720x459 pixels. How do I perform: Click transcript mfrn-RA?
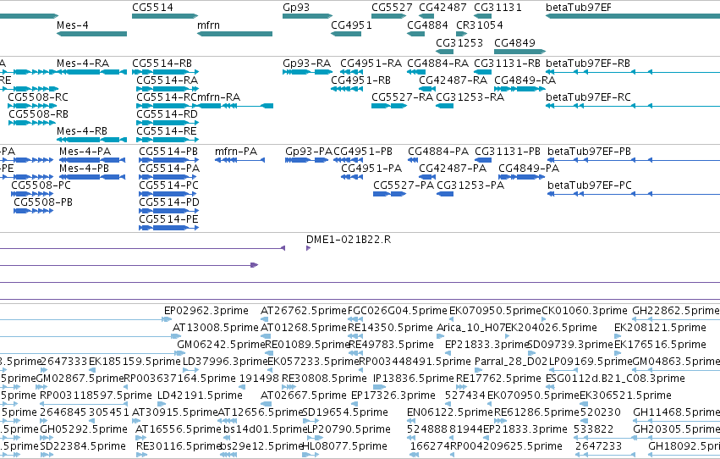pyautogui.click(x=235, y=106)
